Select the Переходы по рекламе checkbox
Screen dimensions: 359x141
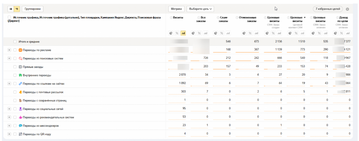(x=15, y=50)
